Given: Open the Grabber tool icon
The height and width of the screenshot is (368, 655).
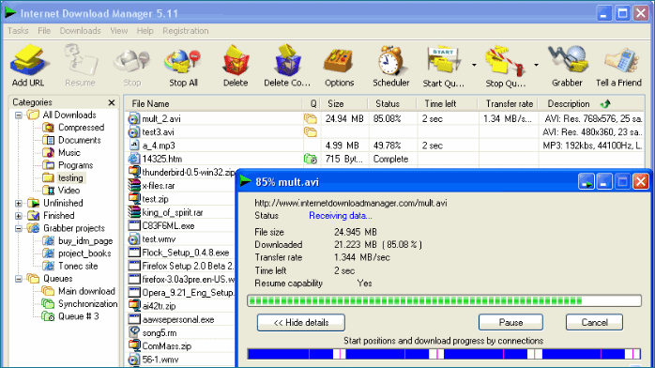Looking at the screenshot, I should [567, 66].
